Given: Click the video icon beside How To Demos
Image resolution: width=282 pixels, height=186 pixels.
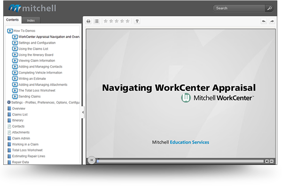Looking at the screenshot, I should pyautogui.click(x=10, y=31).
